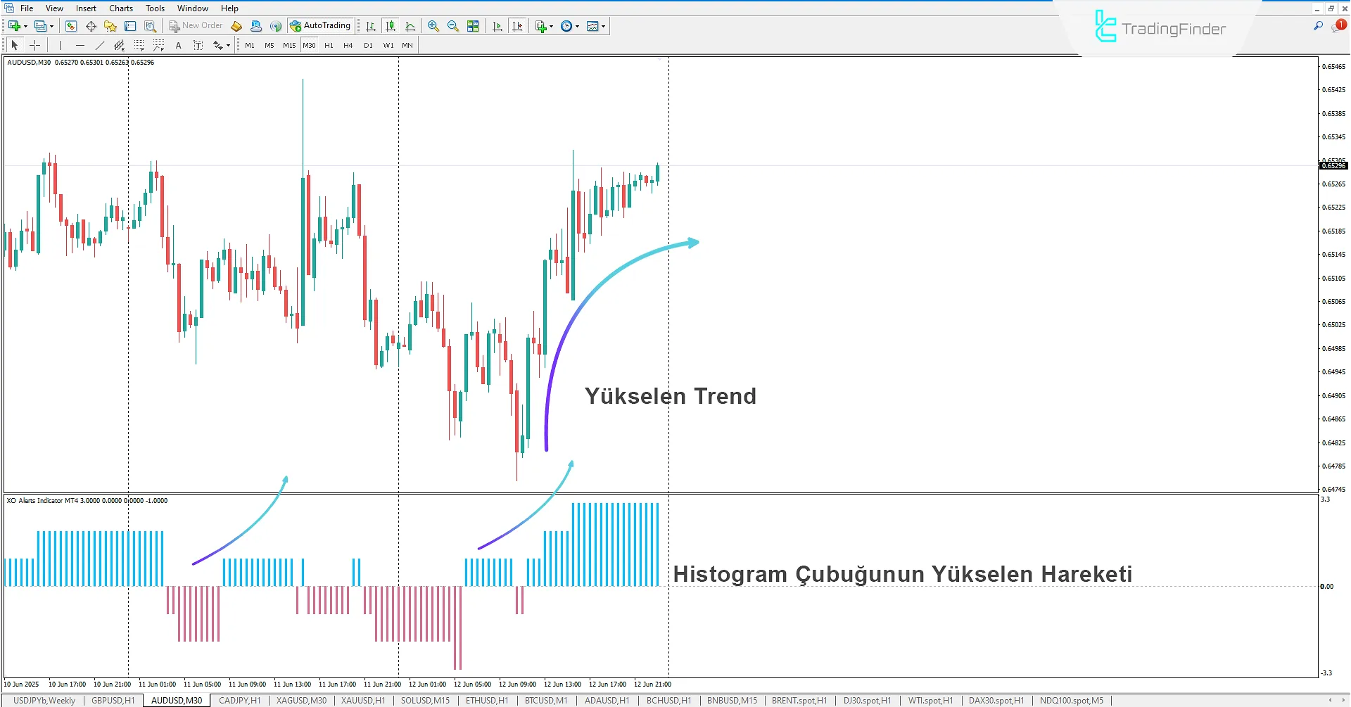Zoom in on the chart
The height and width of the screenshot is (707, 1351).
(433, 26)
